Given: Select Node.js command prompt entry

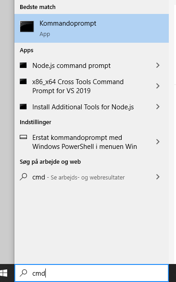Looking at the screenshot, I should click(x=92, y=65).
